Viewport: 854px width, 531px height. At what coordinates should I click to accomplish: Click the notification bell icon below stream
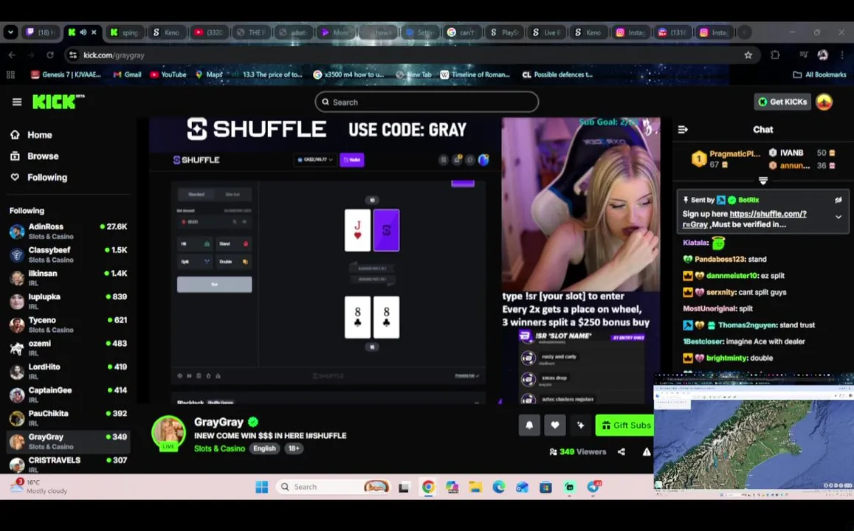point(528,426)
